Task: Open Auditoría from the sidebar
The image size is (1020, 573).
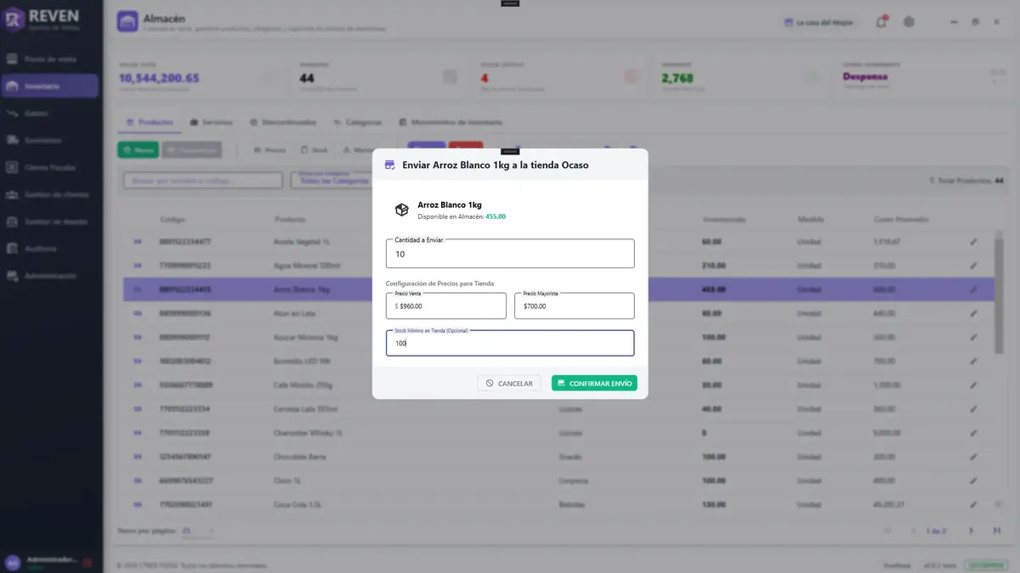Action: 50,249
